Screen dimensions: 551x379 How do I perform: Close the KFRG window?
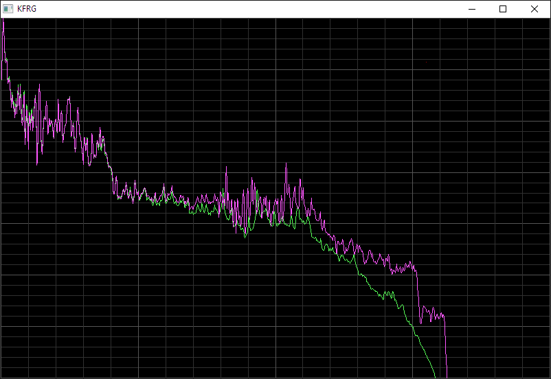pos(534,9)
